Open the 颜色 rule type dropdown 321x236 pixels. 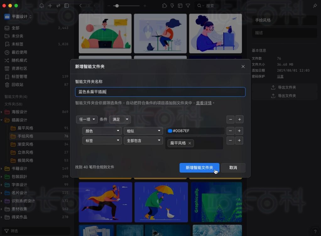click(102, 131)
